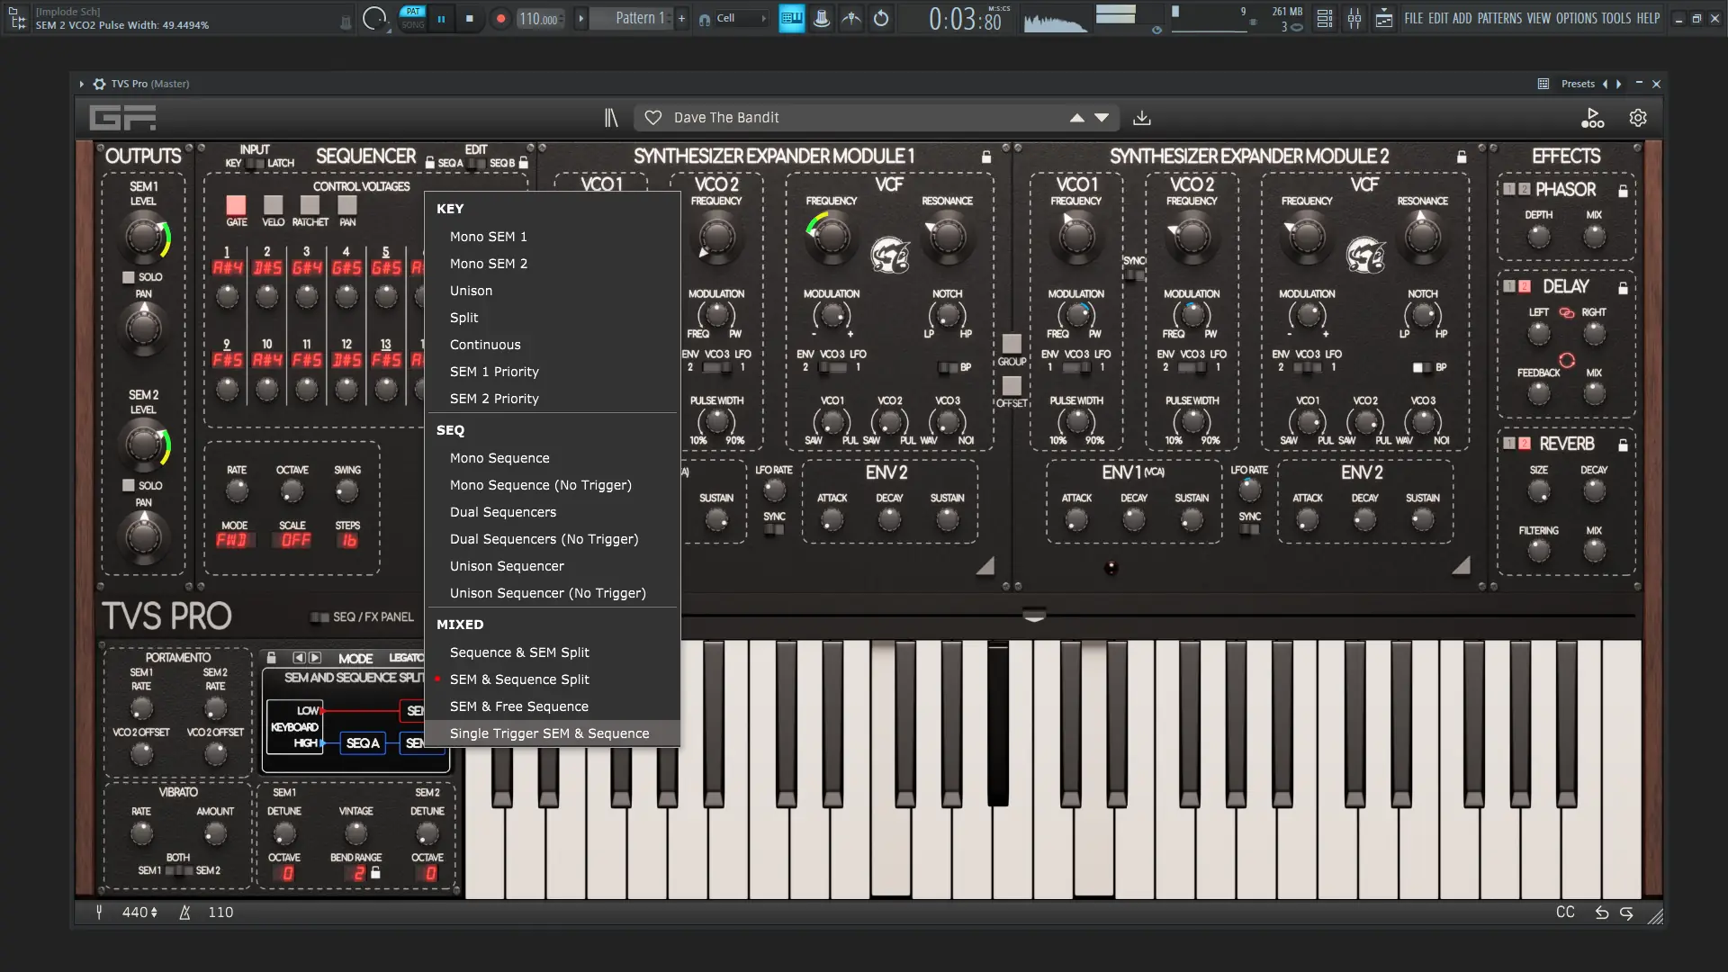The width and height of the screenshot is (1728, 972).
Task: Click the undo arrow in bottom bar
Action: pos(1602,913)
